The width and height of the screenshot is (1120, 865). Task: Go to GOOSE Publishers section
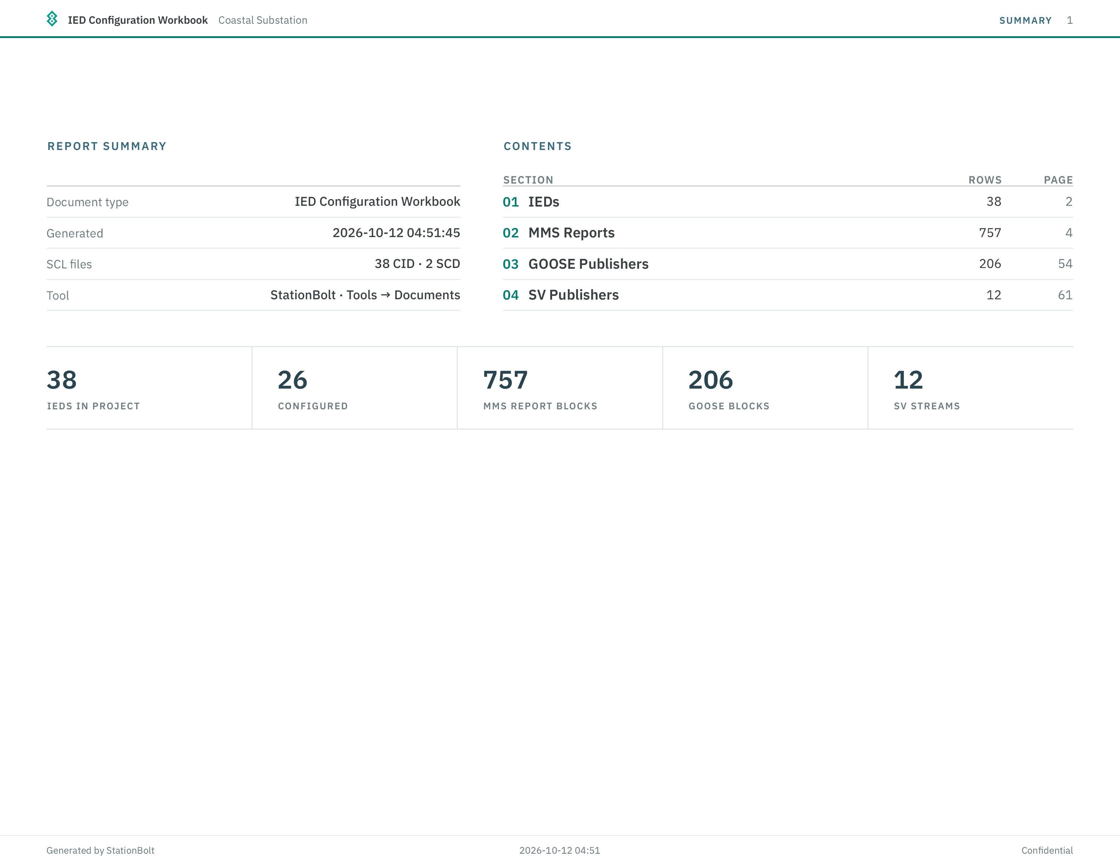588,264
